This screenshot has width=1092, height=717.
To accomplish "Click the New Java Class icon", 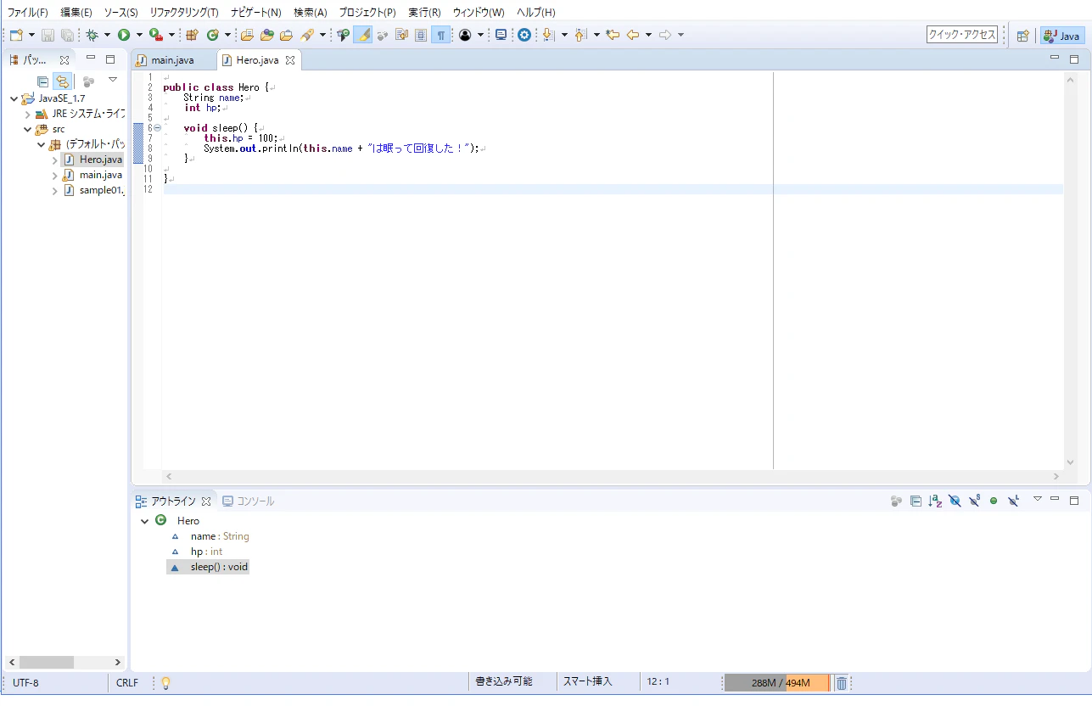I will tap(212, 35).
